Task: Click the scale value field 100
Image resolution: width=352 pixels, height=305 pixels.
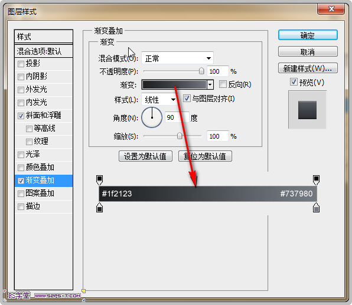Action: pyautogui.click(x=217, y=136)
